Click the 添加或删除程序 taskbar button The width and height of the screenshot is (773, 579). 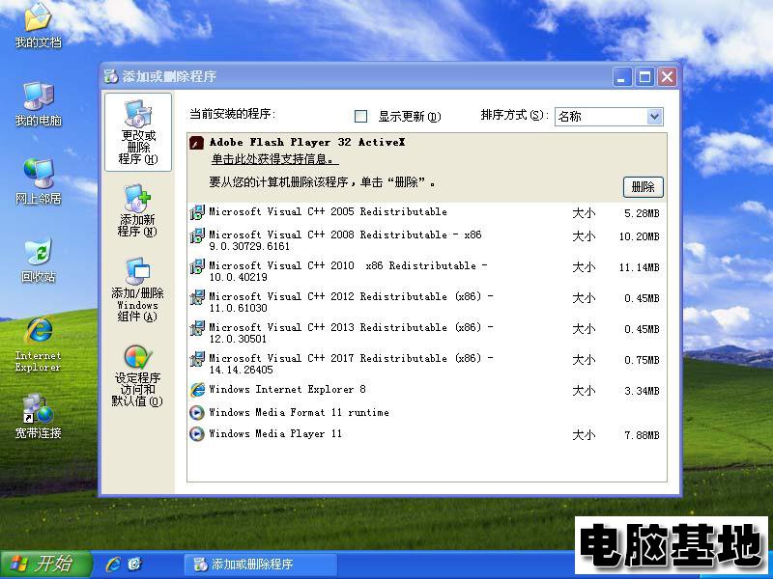point(260,565)
